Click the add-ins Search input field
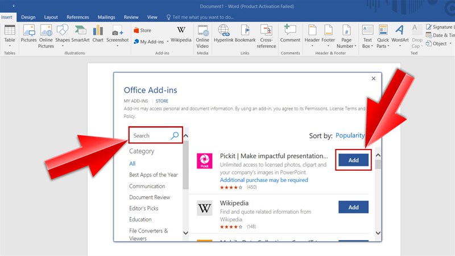The height and width of the screenshot is (256, 455). tap(150, 135)
